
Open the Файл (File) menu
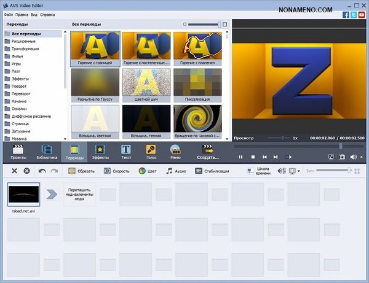pos(9,13)
